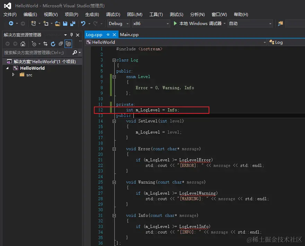The width and height of the screenshot is (305, 246).
Task: Click the Solution Explorer search field
Action: [37, 53]
